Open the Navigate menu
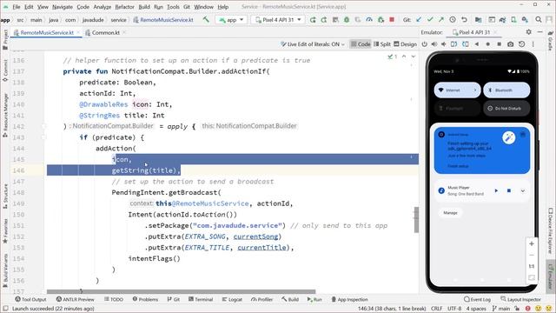This screenshot has height=313, width=556. (63, 7)
